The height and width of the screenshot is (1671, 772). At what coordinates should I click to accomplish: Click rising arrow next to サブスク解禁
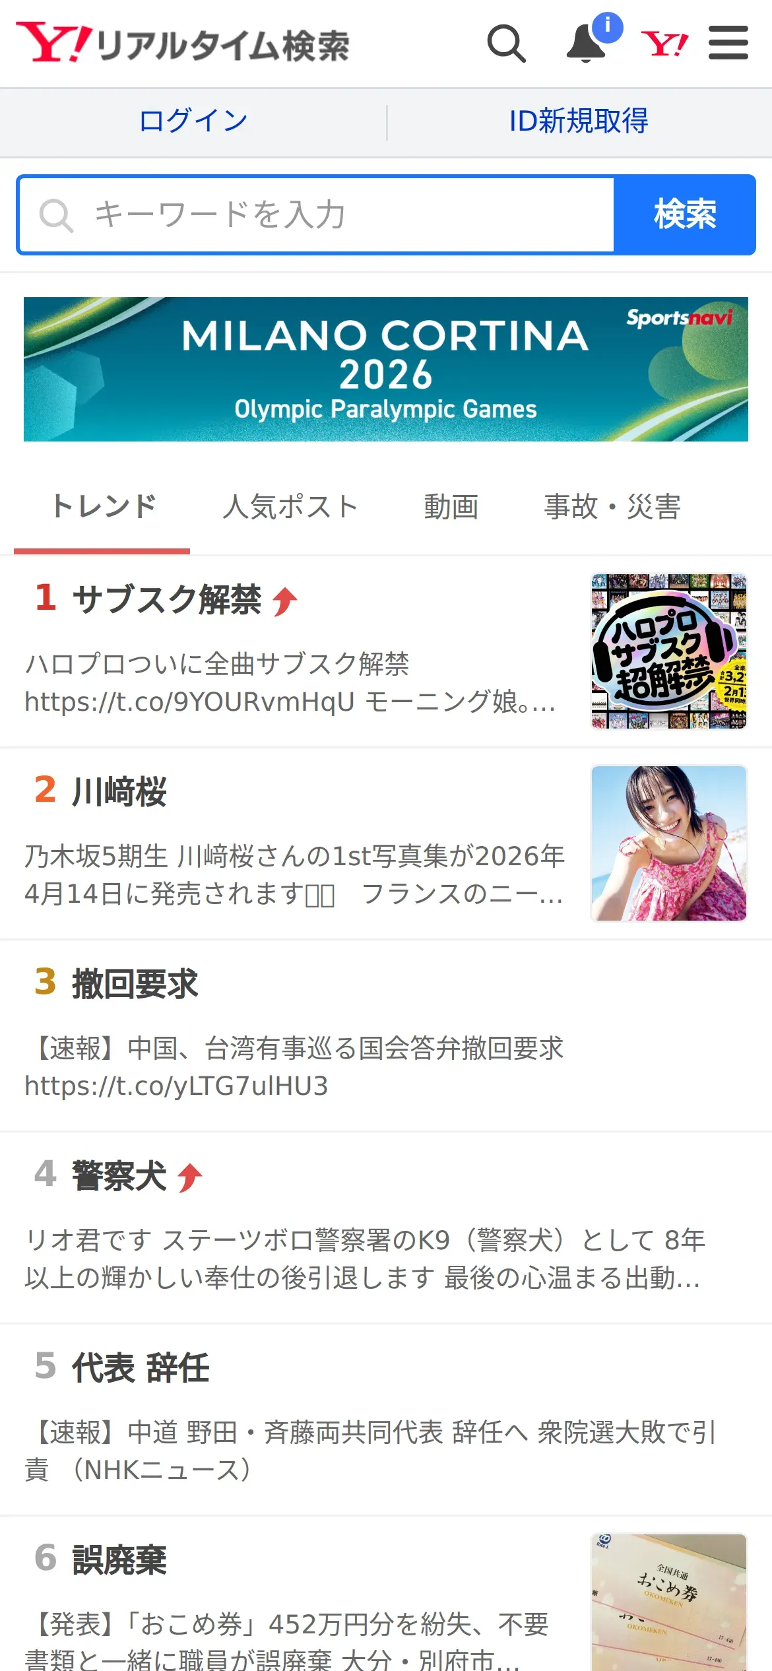(x=285, y=601)
